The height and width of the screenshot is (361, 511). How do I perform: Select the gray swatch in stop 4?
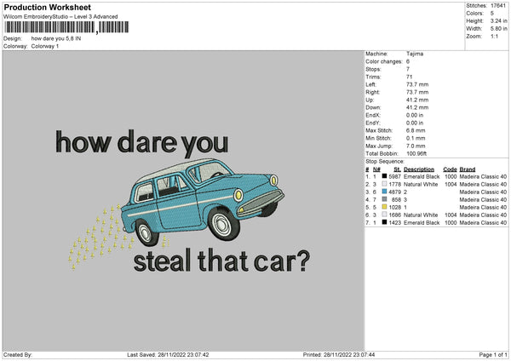pyautogui.click(x=385, y=199)
